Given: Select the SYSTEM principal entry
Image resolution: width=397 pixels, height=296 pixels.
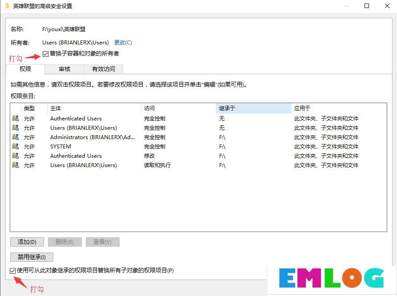Looking at the screenshot, I should click(60, 147).
